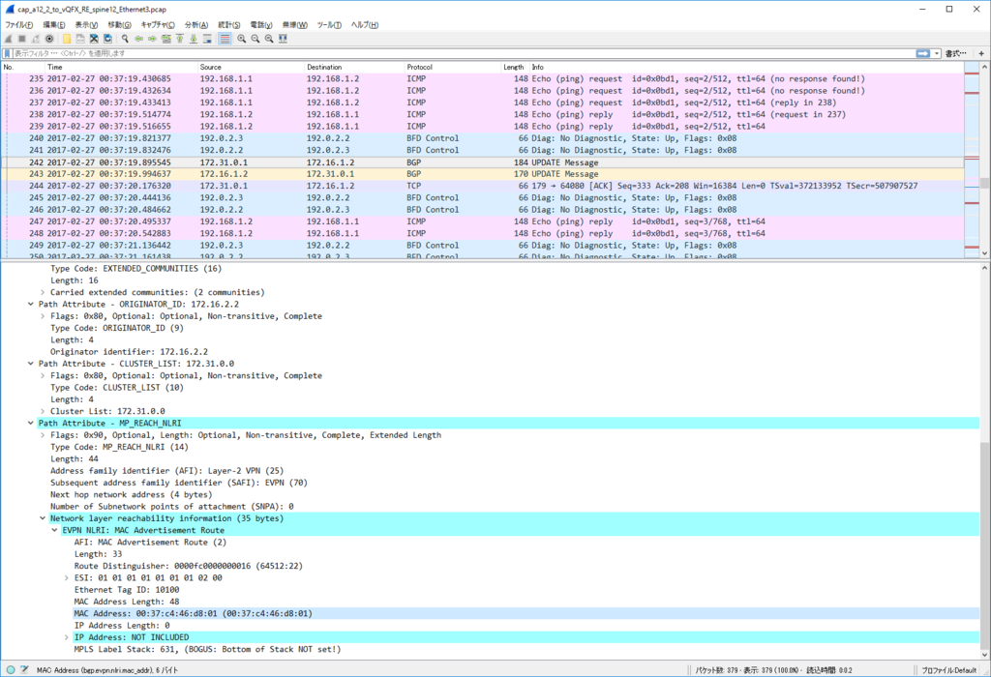Go back with the green left arrow
The height and width of the screenshot is (677, 991).
[x=138, y=39]
